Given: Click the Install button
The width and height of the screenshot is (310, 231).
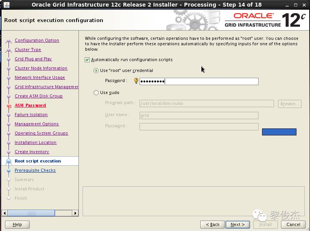Looking at the screenshot, I should pyautogui.click(x=265, y=224).
